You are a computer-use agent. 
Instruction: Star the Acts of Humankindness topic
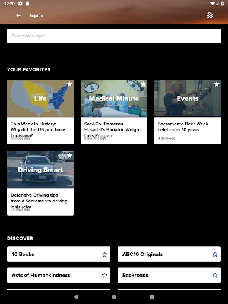coord(104,275)
